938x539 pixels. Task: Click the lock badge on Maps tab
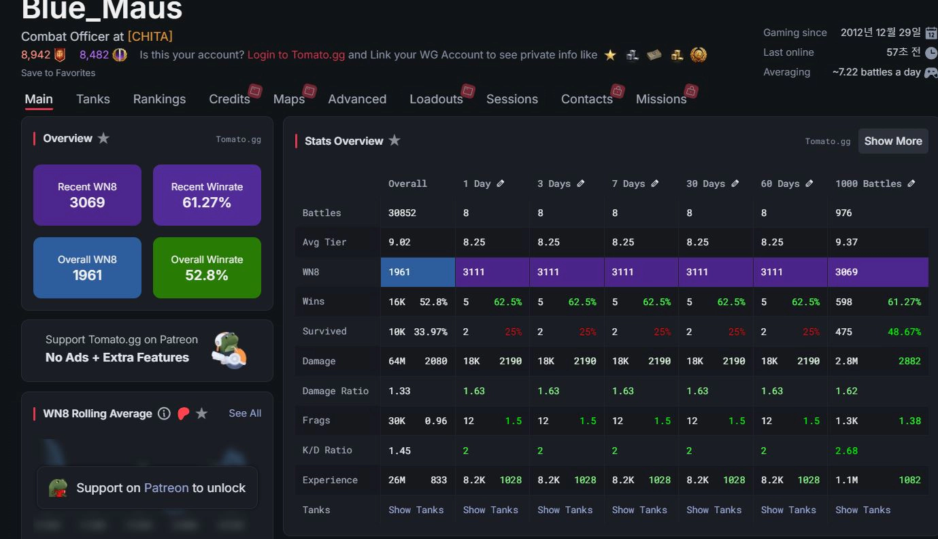(x=309, y=90)
